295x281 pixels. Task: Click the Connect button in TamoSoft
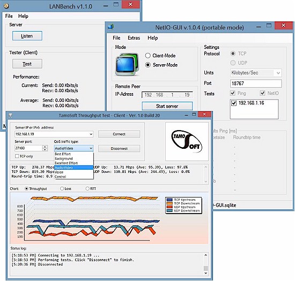(119, 134)
